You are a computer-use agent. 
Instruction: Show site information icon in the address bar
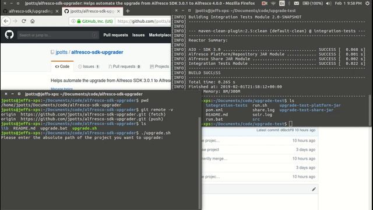tap(73, 21)
